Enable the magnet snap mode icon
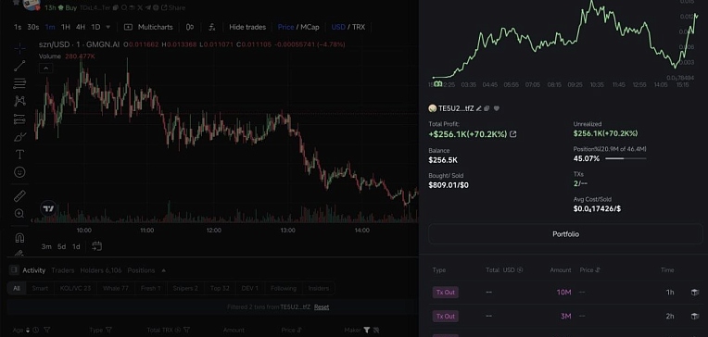708x337 pixels. (19, 237)
